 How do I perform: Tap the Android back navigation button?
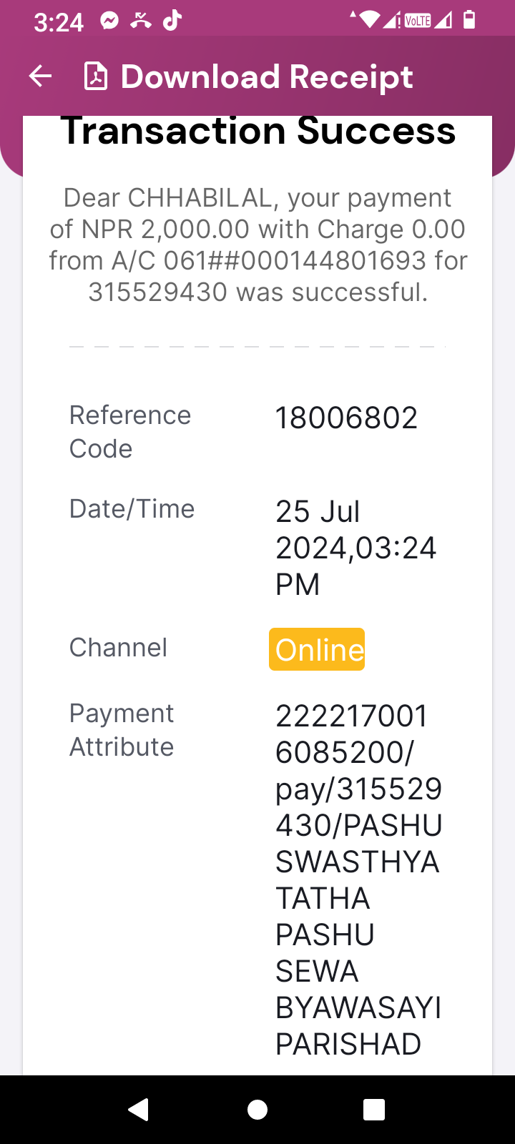pos(138,1109)
